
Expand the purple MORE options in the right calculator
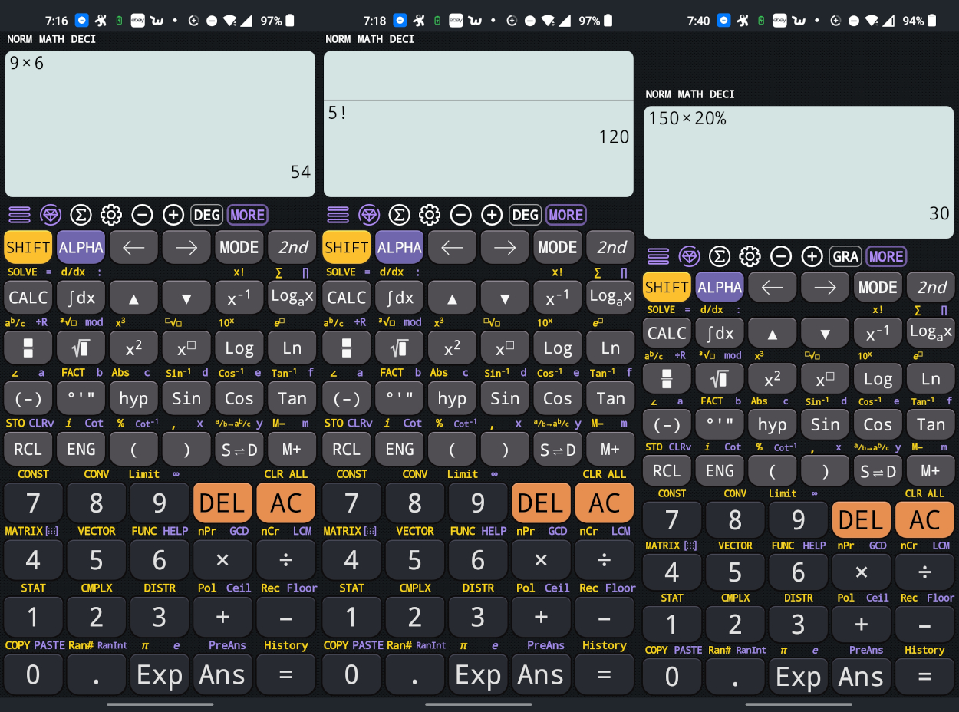(886, 256)
